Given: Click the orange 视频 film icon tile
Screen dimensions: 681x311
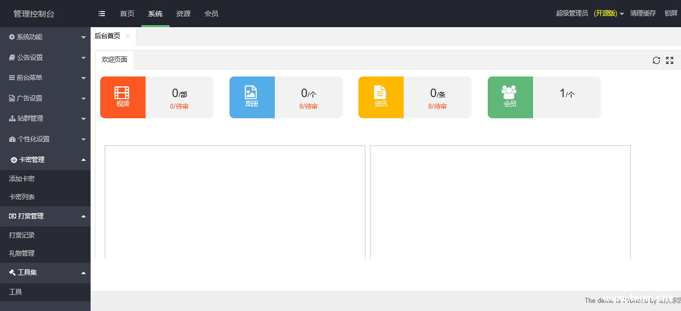Looking at the screenshot, I should 123,97.
